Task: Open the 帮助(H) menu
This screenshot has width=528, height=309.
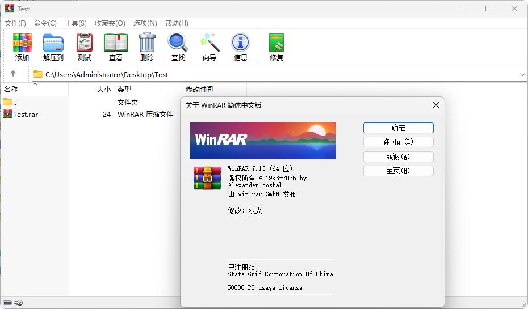Action: tap(177, 23)
